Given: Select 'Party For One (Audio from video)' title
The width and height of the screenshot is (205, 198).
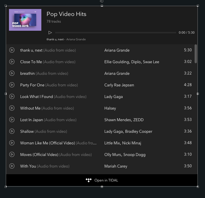Looking at the screenshot, I should click(49, 85).
